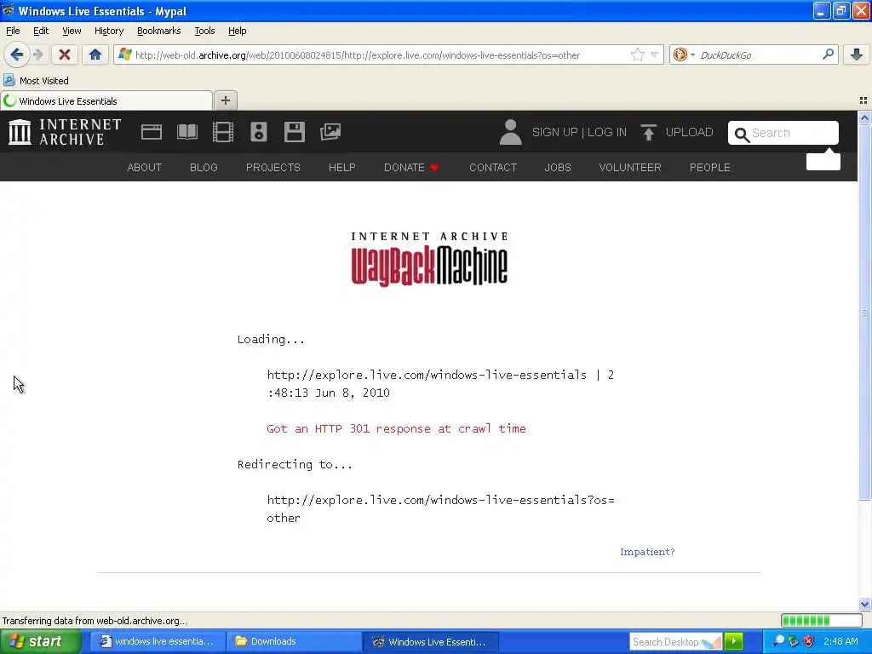Image resolution: width=872 pixels, height=654 pixels.
Task: Open the VOLUNTEER navigation link
Action: [630, 168]
